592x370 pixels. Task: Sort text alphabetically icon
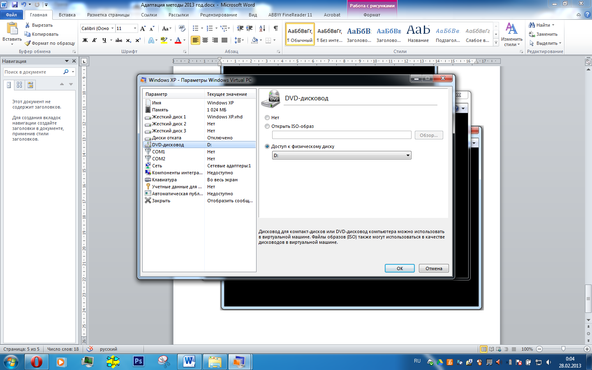click(x=262, y=28)
